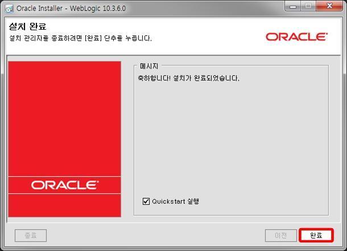The height and width of the screenshot is (251, 347).
Task: Click the '메시지' group label
Action: point(149,66)
